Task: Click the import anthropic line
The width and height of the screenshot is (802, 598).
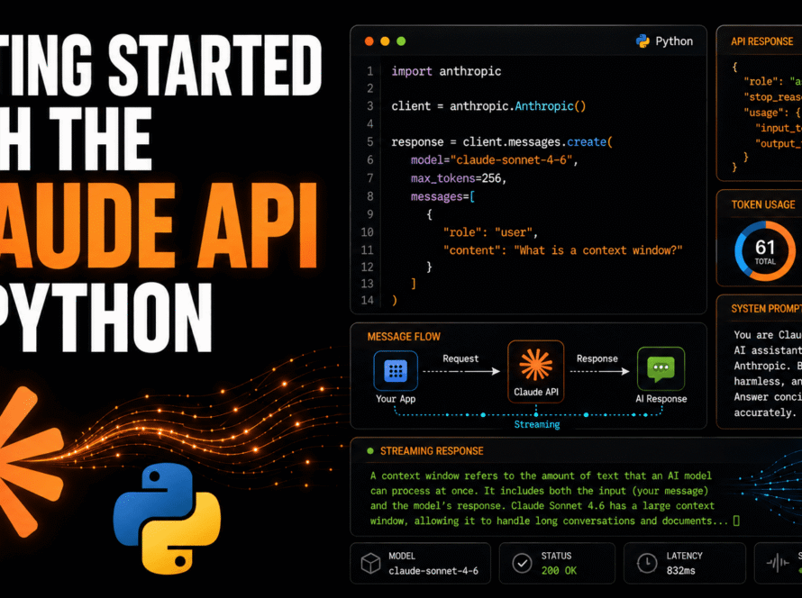Action: (446, 71)
